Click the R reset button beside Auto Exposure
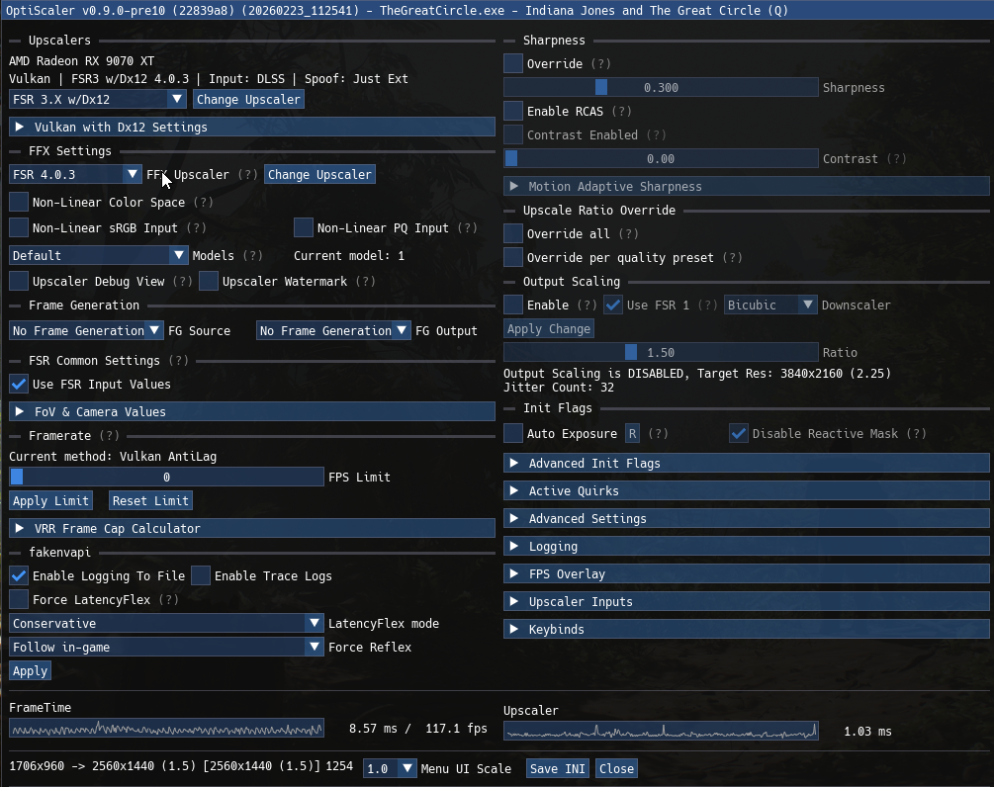The image size is (994, 787). point(632,433)
